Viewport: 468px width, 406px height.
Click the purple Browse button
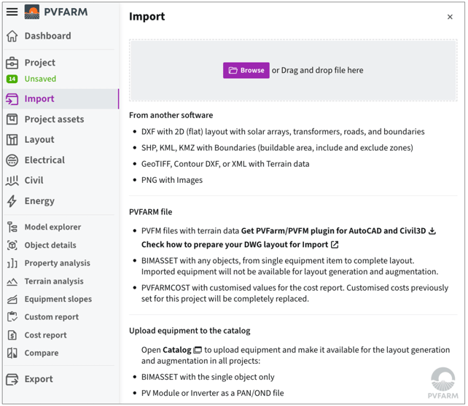[x=246, y=71]
